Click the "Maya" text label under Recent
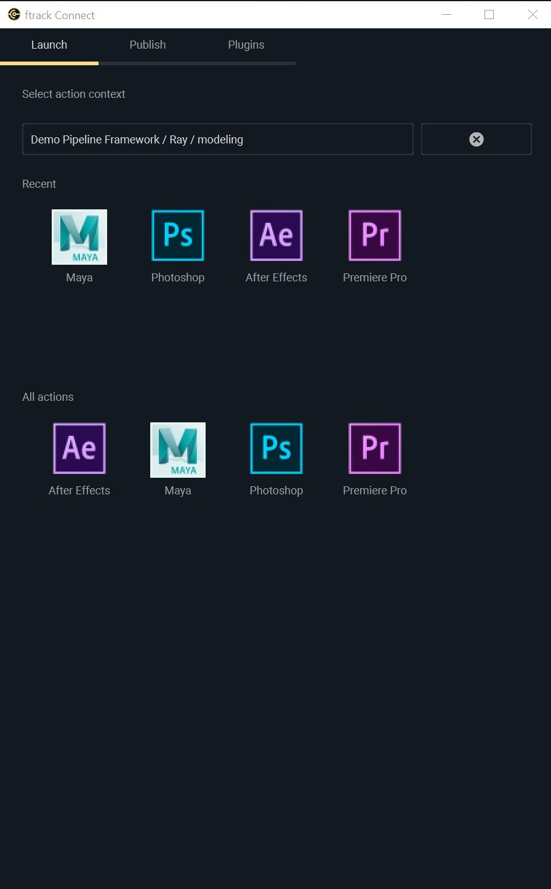Viewport: 551px width, 889px height. 79,278
